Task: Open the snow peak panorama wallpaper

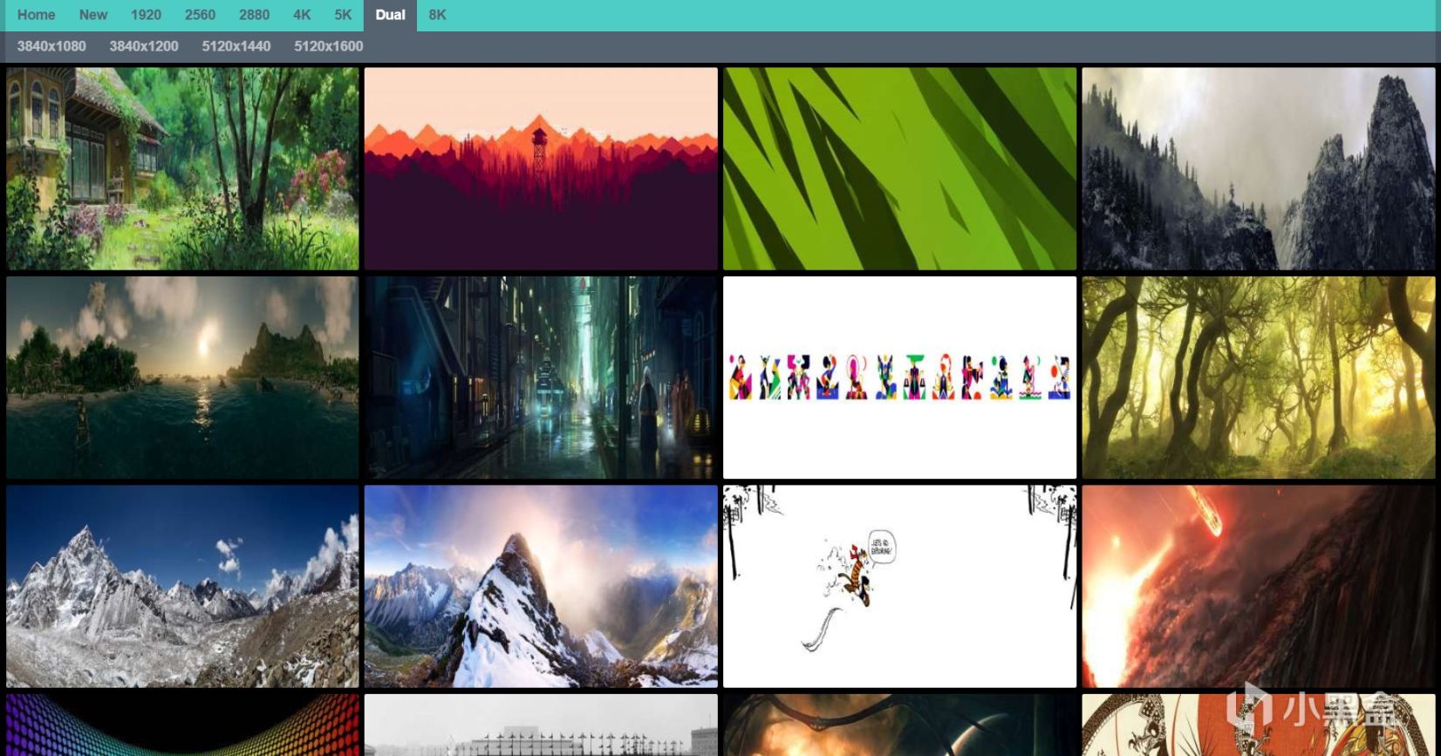Action: point(541,586)
